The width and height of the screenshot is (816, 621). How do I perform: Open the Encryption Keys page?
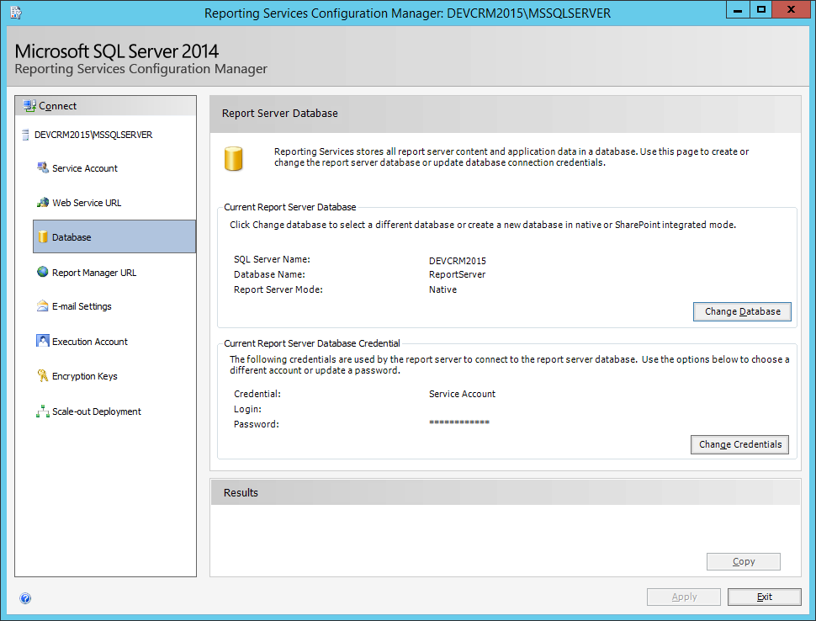pyautogui.click(x=84, y=376)
